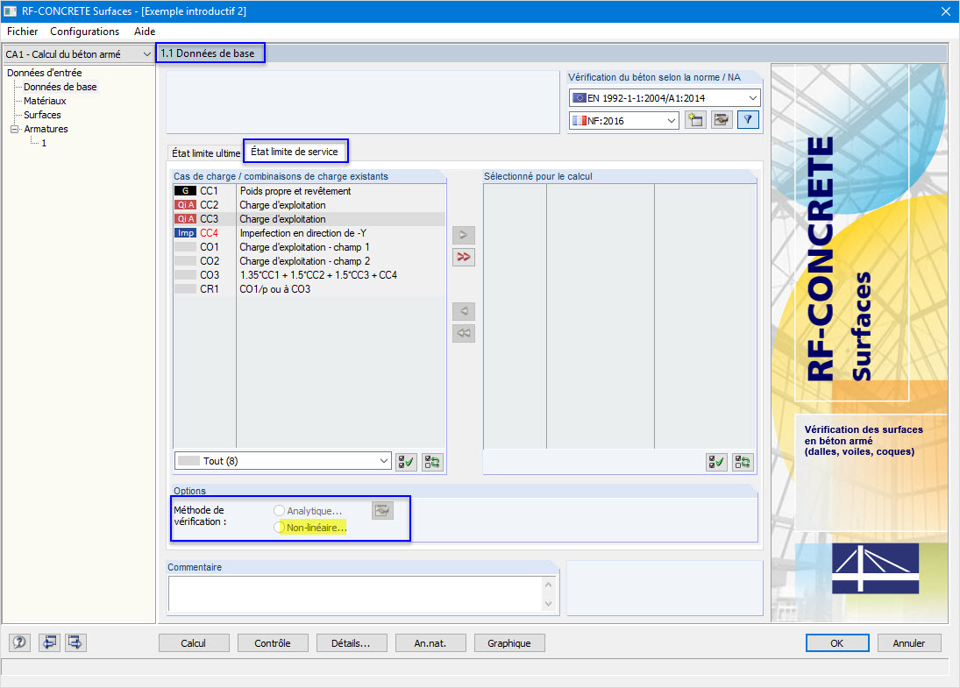Open the Fichier menu
This screenshot has height=688, width=960.
(22, 32)
